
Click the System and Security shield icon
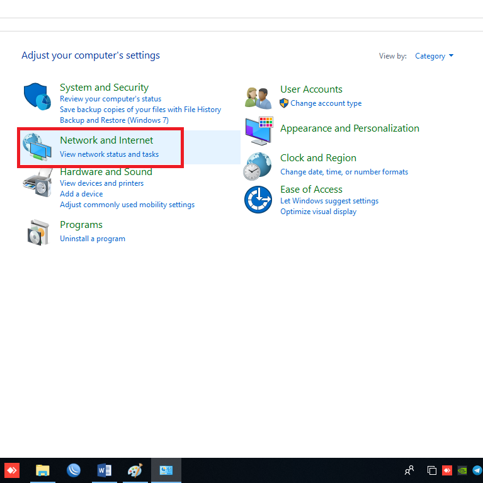point(37,97)
